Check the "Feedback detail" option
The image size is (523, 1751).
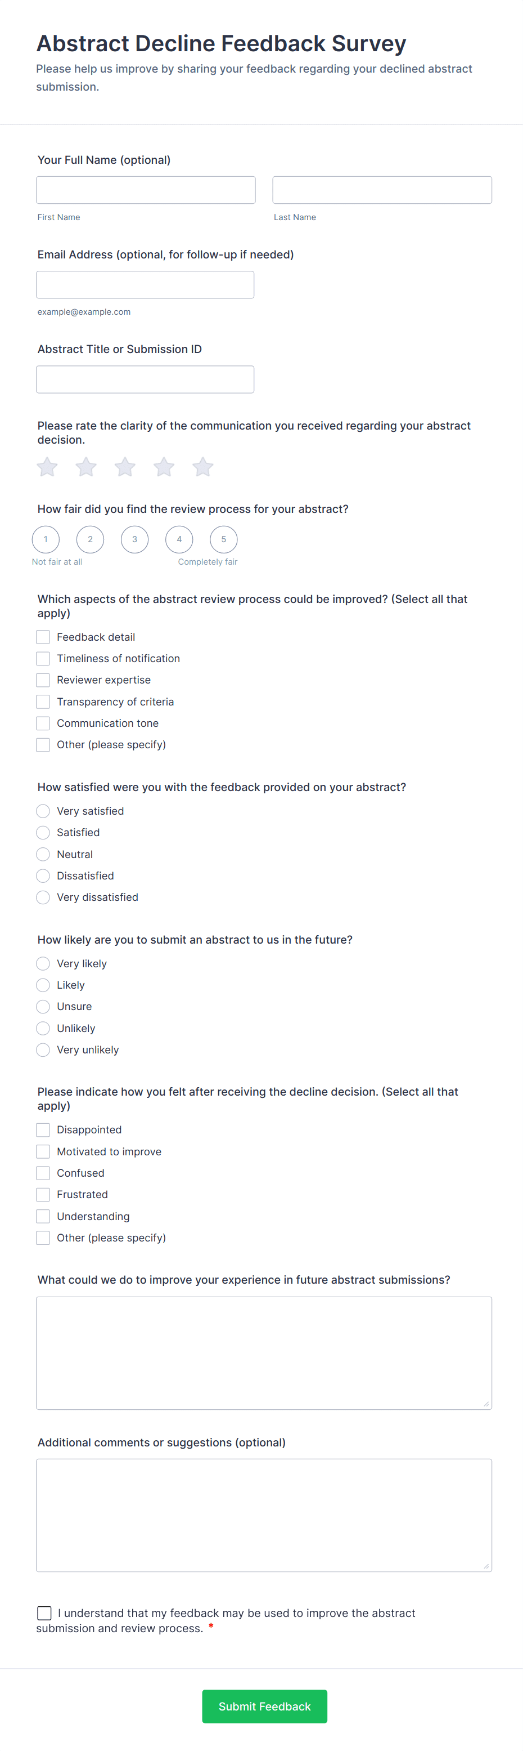(x=43, y=637)
